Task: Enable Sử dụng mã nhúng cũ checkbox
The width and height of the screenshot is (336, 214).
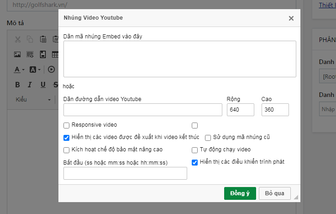Action: click(208, 138)
